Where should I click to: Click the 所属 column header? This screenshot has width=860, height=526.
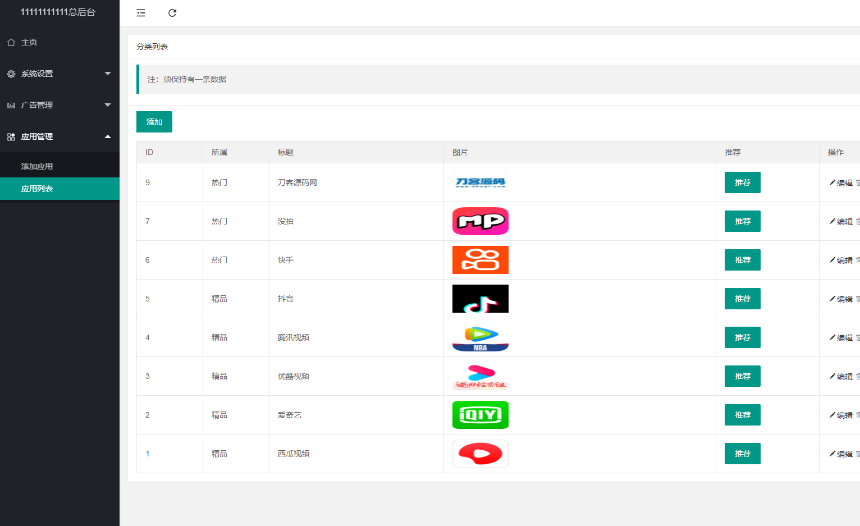(219, 152)
